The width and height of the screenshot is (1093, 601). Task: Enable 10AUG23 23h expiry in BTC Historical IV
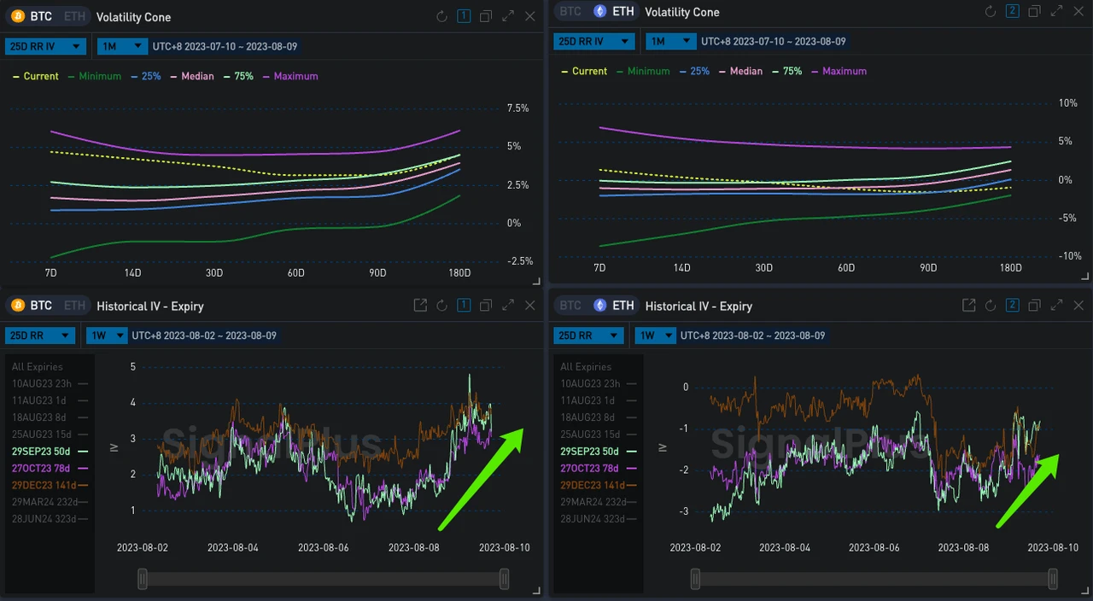(50, 383)
